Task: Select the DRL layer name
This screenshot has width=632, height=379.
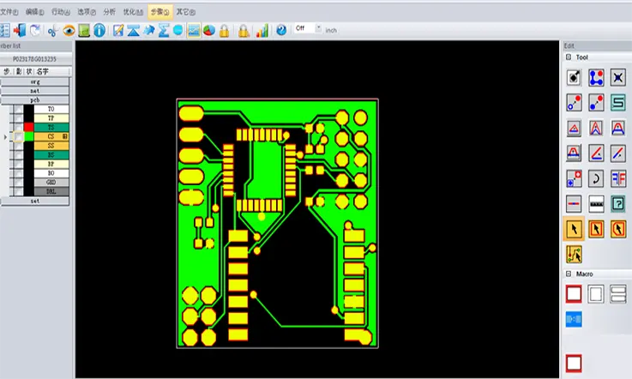Action: [x=51, y=191]
